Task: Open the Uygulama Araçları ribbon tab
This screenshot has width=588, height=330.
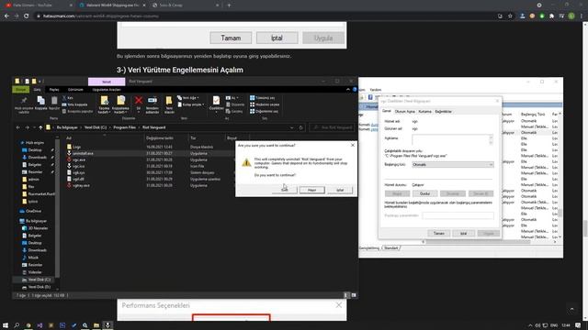Action: coord(107,90)
